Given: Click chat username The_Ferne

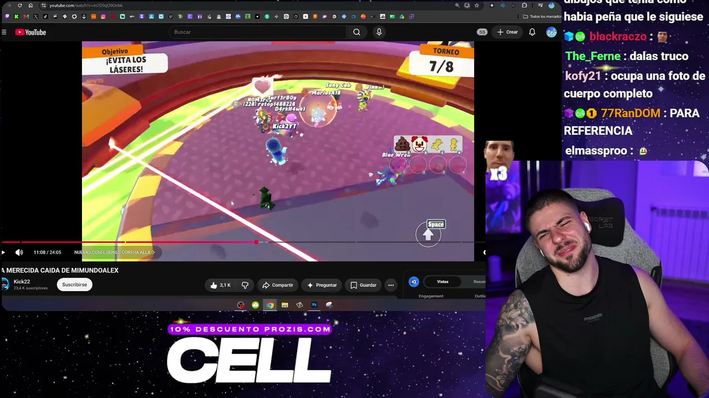Looking at the screenshot, I should click(x=592, y=56).
